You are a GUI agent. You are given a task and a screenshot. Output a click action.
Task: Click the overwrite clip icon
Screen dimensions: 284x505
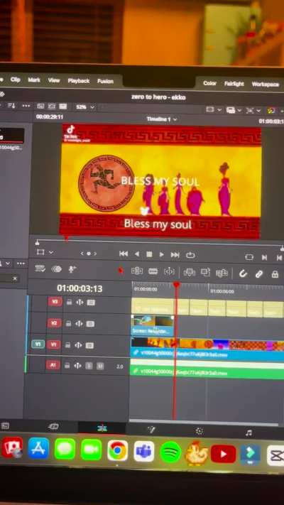pos(205,273)
